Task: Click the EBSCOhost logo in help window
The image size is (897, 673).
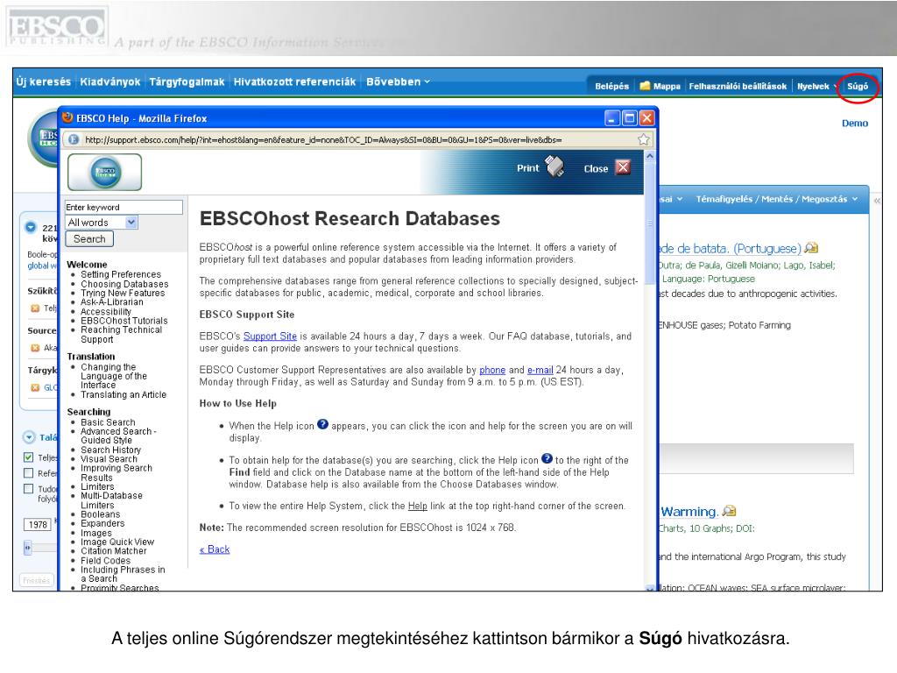Action: [105, 172]
